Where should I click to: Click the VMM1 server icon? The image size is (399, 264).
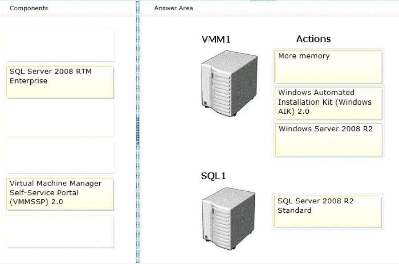point(229,83)
